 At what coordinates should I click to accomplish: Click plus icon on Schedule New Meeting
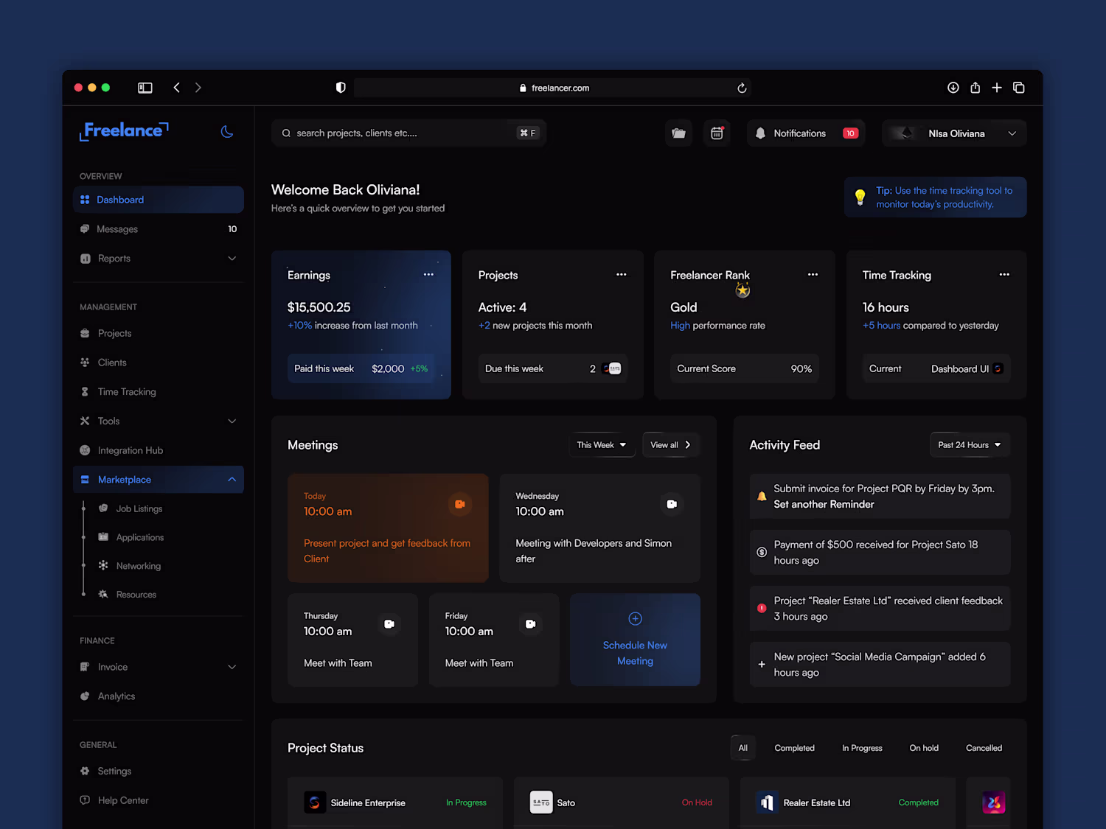click(x=635, y=618)
